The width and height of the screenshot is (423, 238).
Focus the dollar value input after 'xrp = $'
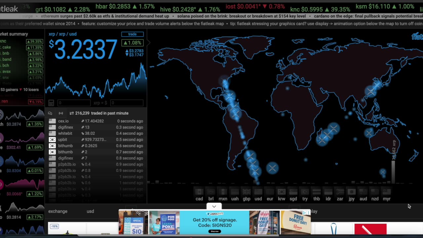tap(127, 103)
